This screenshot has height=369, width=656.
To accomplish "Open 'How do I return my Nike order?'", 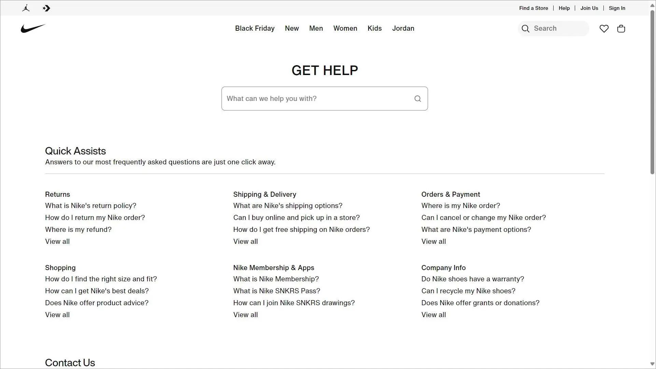I will (x=95, y=218).
